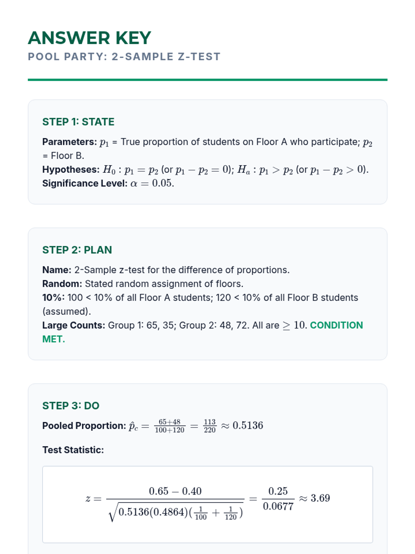Image resolution: width=415 pixels, height=554 pixels.
Task: Select the STEP 2: PLAN heading
Action: [x=77, y=250]
